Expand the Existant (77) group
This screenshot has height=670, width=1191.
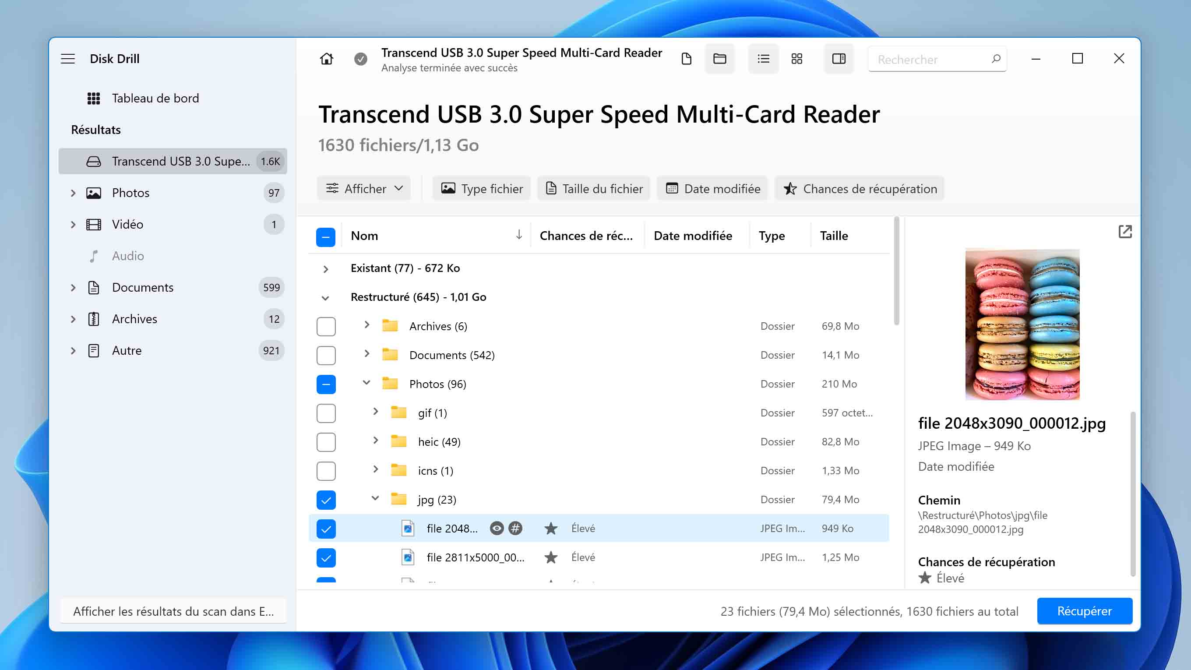[325, 269]
